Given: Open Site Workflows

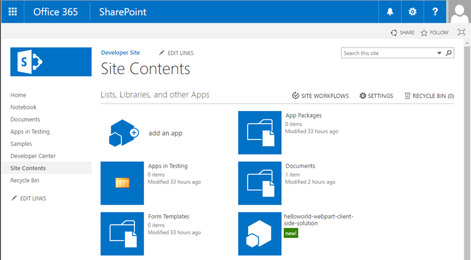Looking at the screenshot, I should click(320, 95).
